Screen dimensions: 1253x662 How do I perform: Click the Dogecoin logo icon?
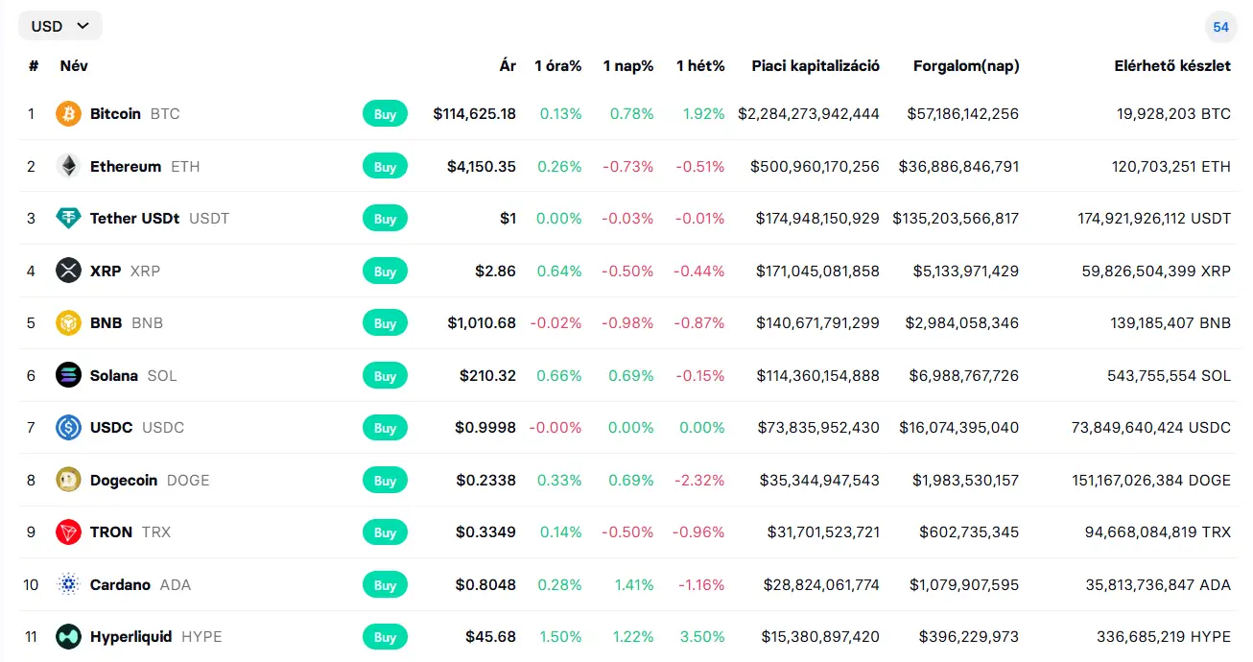point(68,480)
